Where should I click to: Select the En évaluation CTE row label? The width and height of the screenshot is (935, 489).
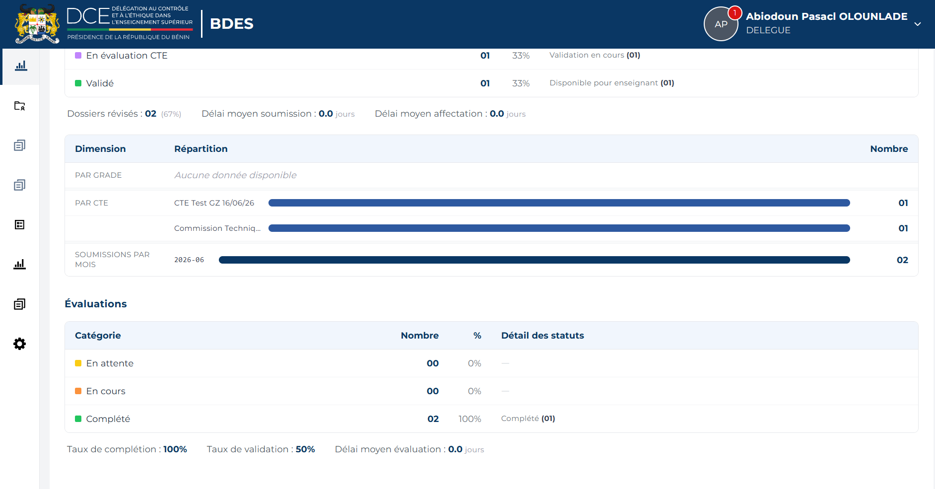(127, 56)
